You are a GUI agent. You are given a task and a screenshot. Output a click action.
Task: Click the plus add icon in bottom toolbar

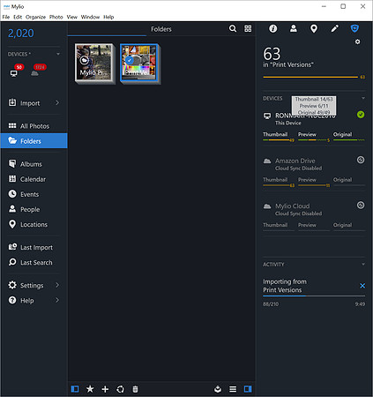pos(105,389)
